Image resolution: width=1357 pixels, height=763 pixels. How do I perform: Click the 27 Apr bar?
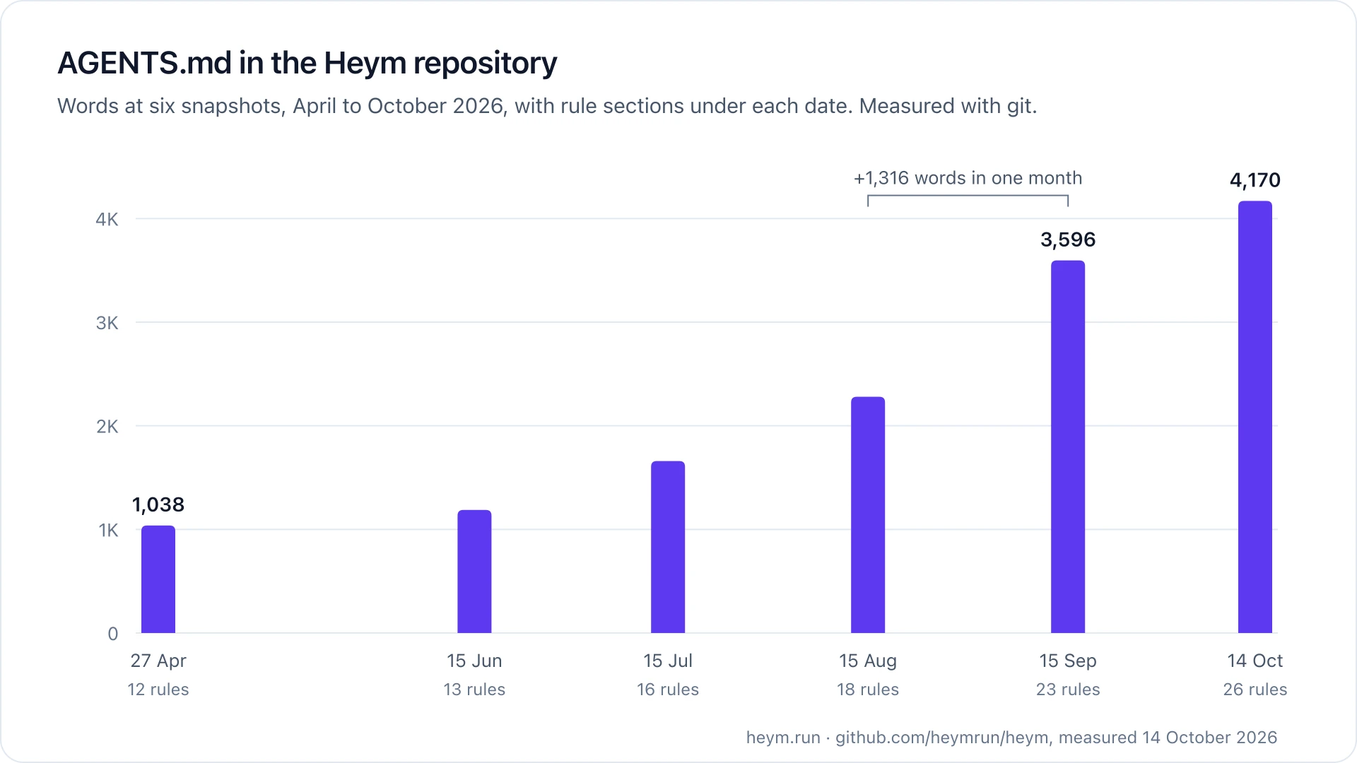coord(158,579)
